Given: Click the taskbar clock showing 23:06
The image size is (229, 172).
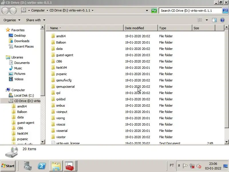Looking at the screenshot, I should tap(213, 166).
